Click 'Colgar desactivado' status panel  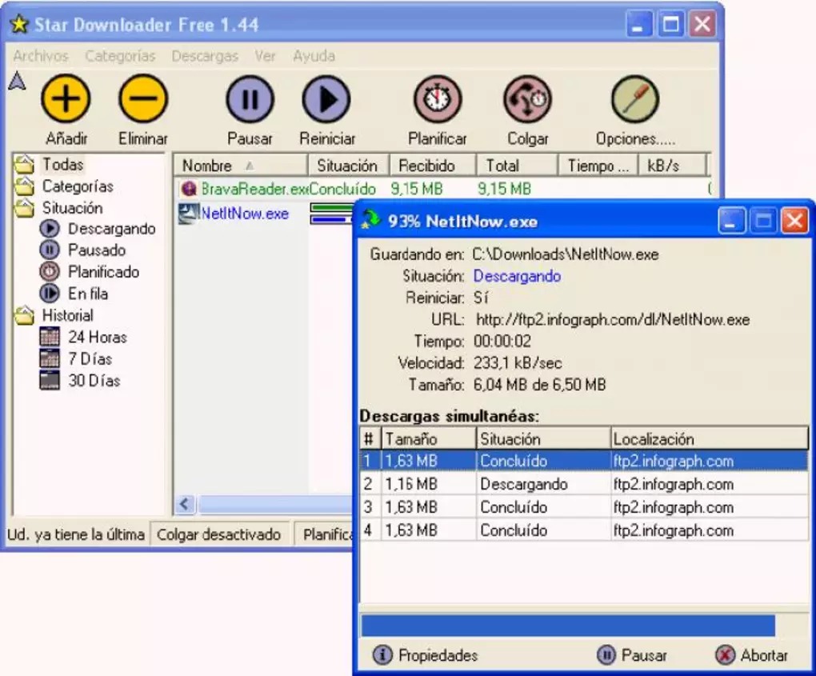point(218,534)
